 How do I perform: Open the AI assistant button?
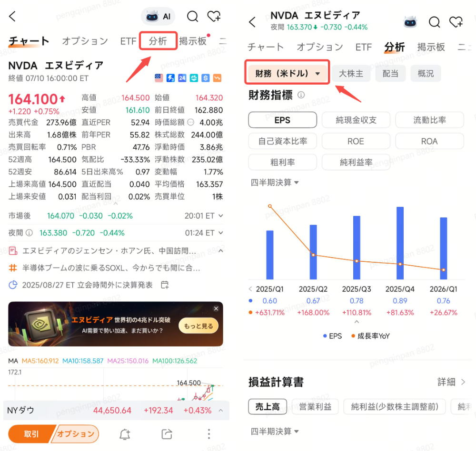pyautogui.click(x=158, y=16)
